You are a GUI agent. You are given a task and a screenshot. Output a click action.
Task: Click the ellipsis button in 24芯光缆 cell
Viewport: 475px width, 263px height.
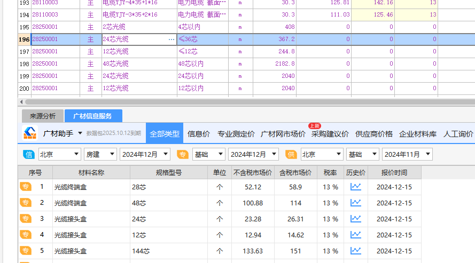[x=172, y=39]
